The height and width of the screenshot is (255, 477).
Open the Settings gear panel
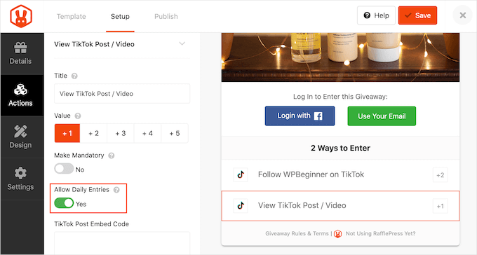pos(20,179)
